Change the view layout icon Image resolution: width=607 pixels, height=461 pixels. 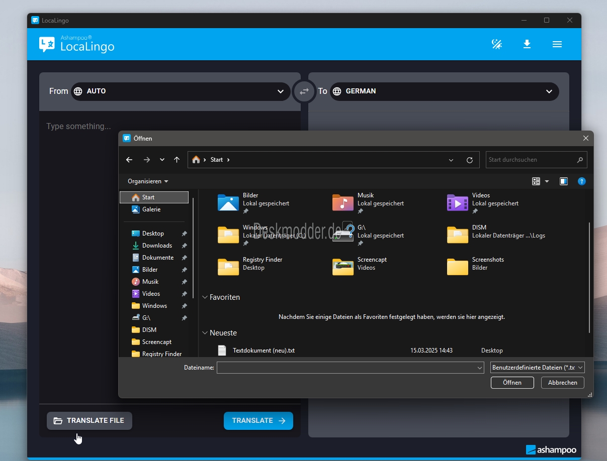tap(536, 181)
